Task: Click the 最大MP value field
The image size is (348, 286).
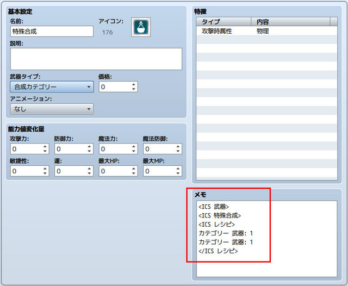Action: click(159, 171)
